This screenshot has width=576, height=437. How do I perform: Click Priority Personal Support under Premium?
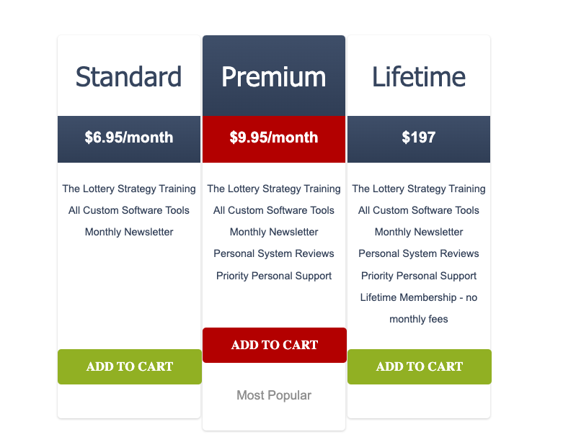coord(274,276)
